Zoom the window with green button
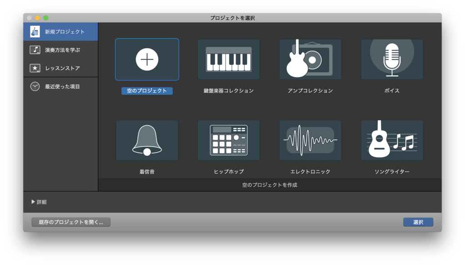465x265 pixels. pyautogui.click(x=46, y=18)
